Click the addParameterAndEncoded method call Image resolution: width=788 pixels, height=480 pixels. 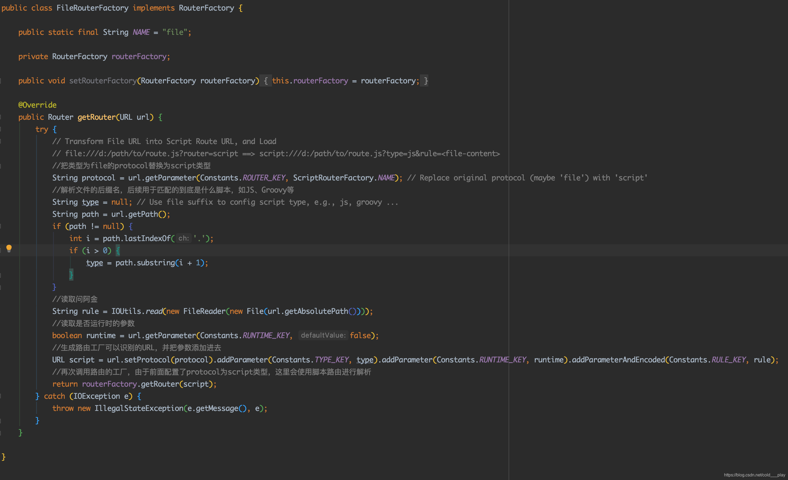(x=618, y=360)
